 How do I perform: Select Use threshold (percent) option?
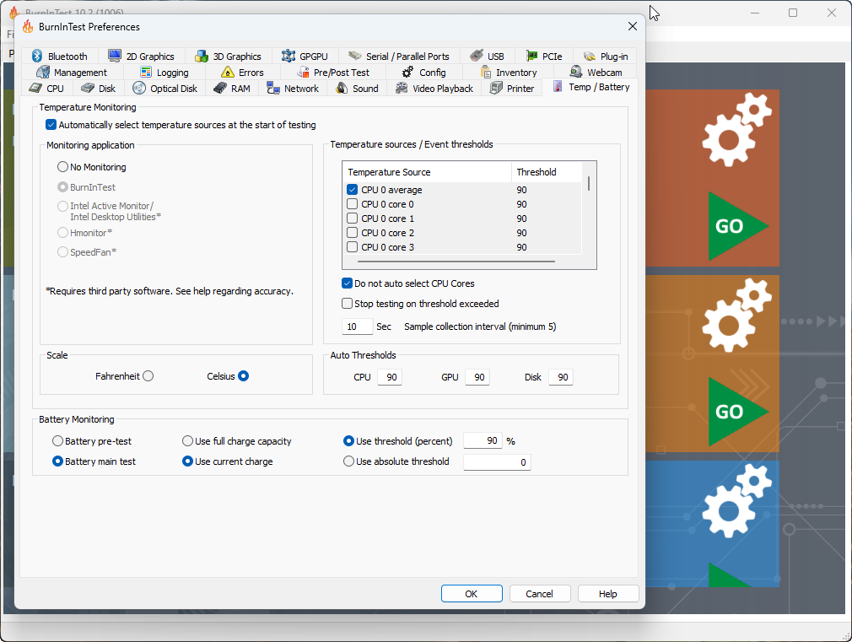[349, 441]
